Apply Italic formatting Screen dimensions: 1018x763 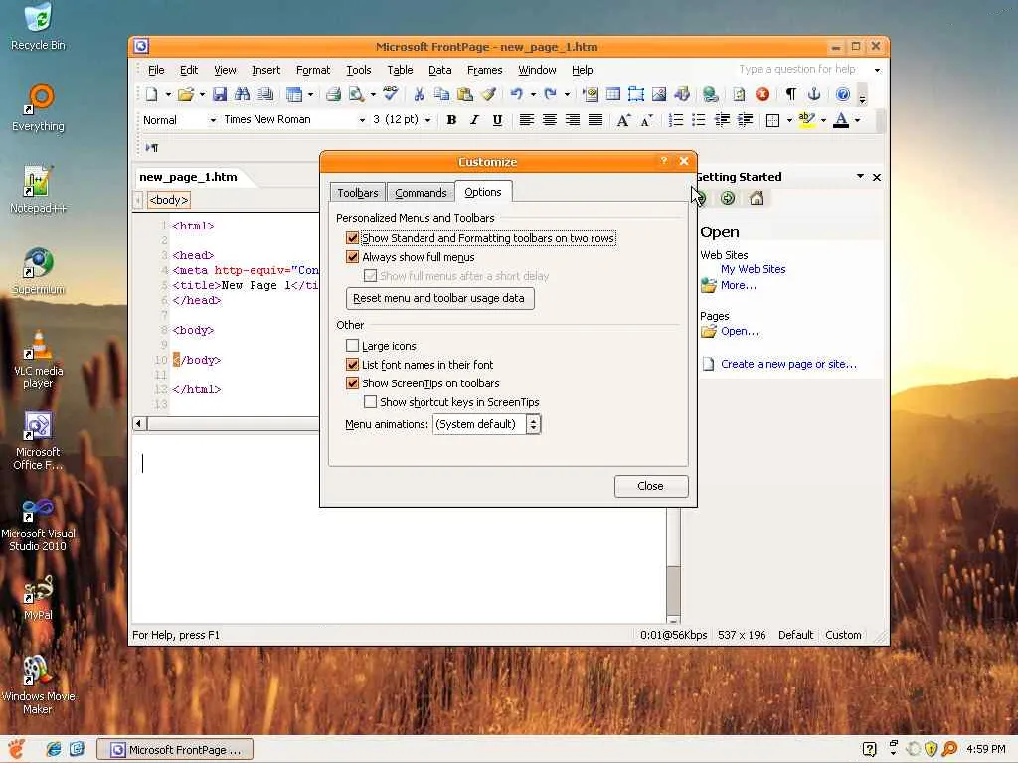[x=474, y=120]
